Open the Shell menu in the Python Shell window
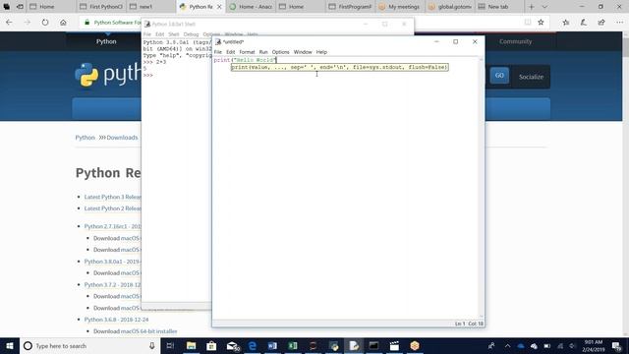The width and height of the screenshot is (629, 354). tap(174, 34)
